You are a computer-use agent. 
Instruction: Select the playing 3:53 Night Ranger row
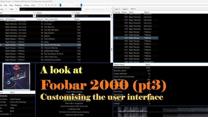(136, 38)
